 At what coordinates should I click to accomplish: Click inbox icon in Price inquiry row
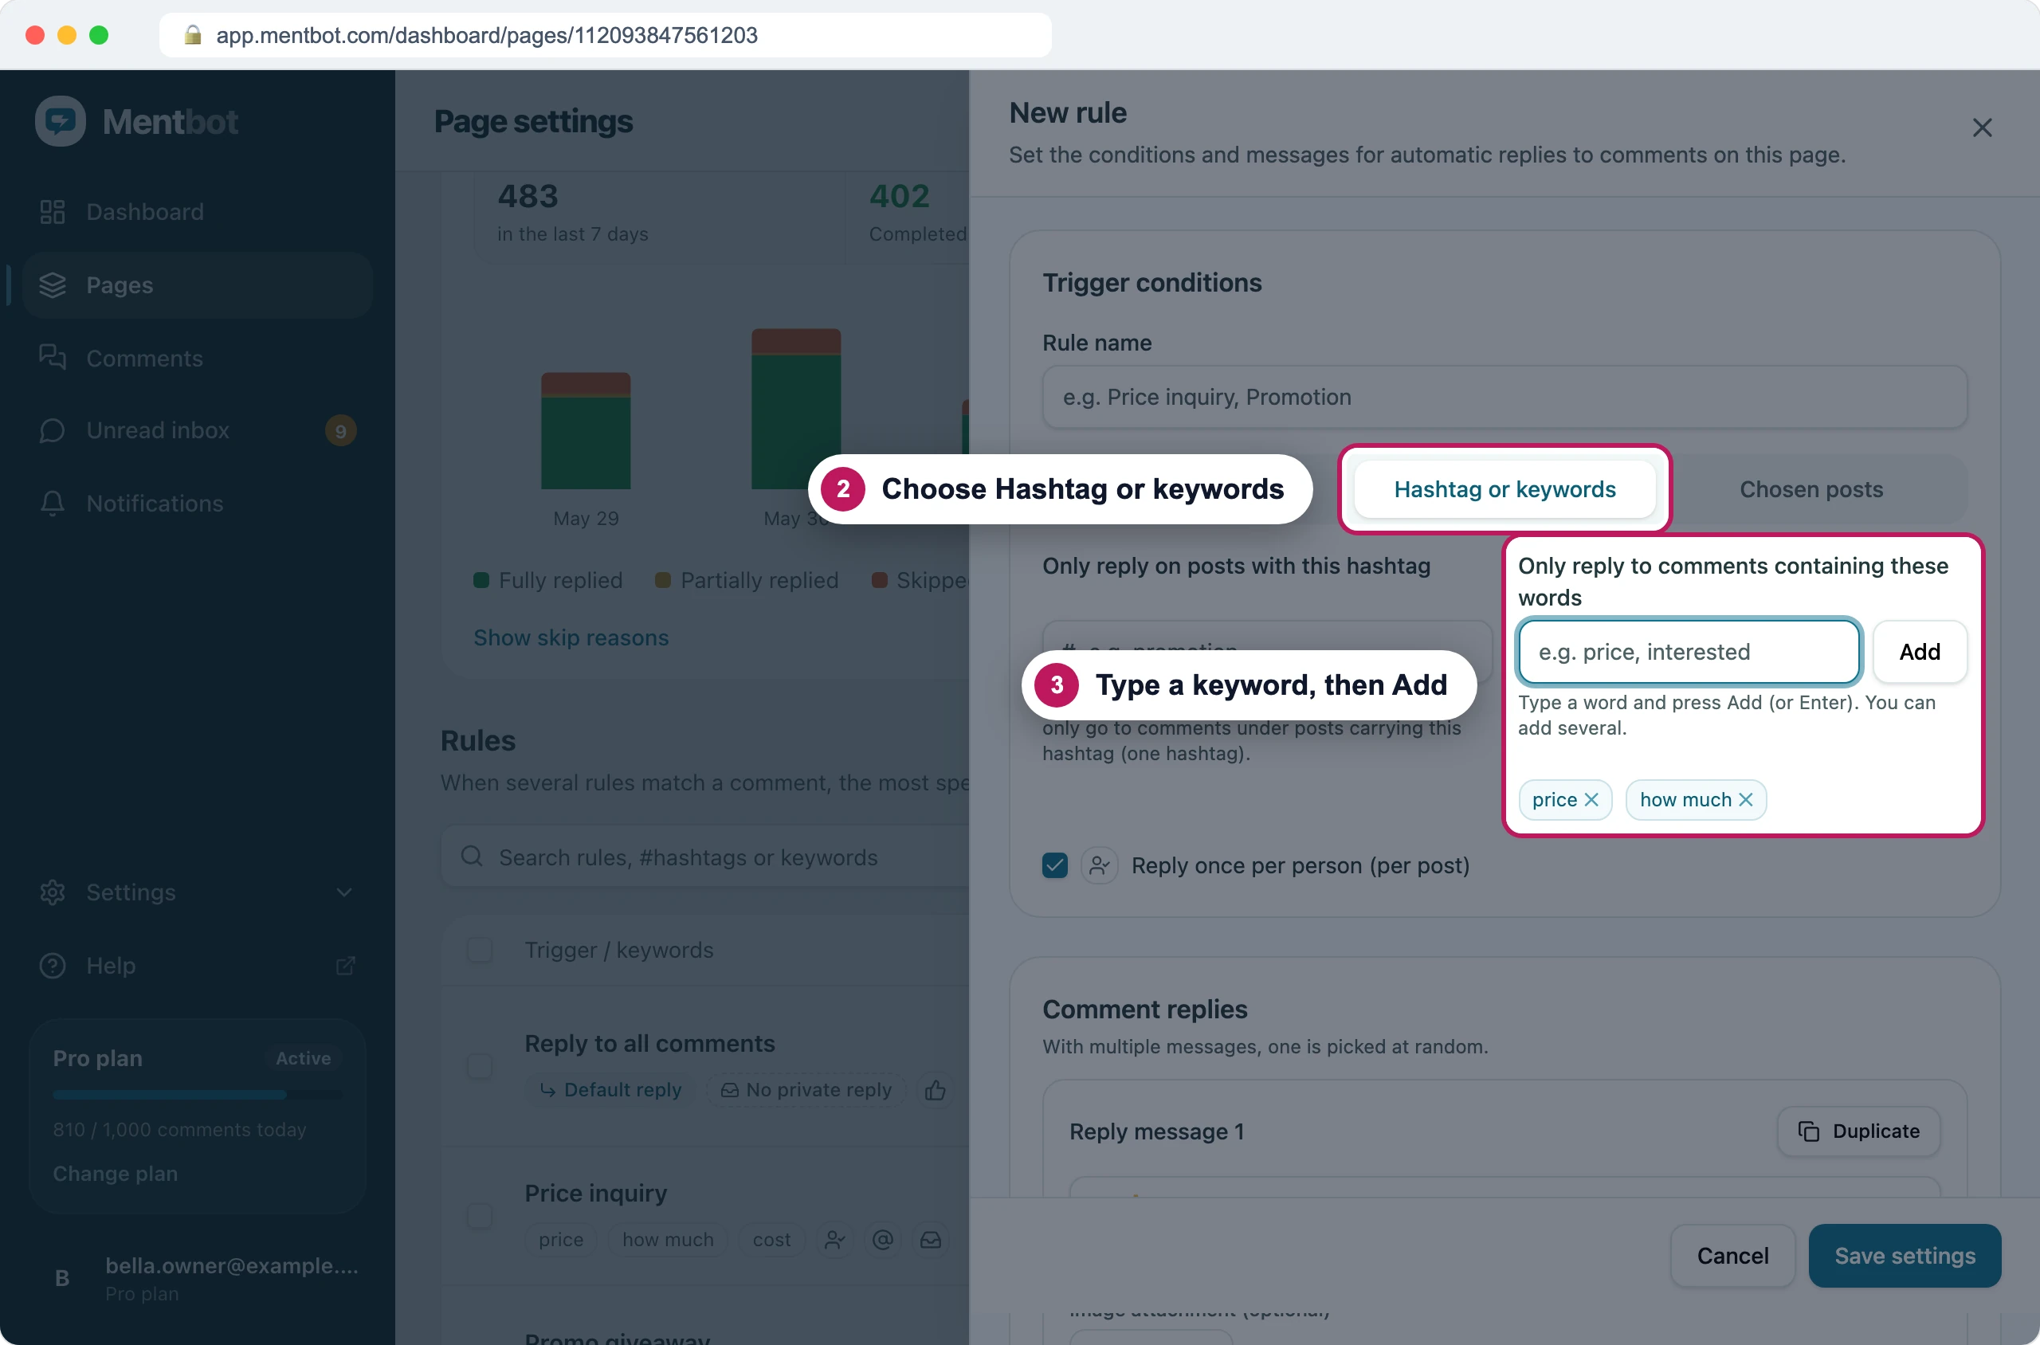pos(931,1240)
